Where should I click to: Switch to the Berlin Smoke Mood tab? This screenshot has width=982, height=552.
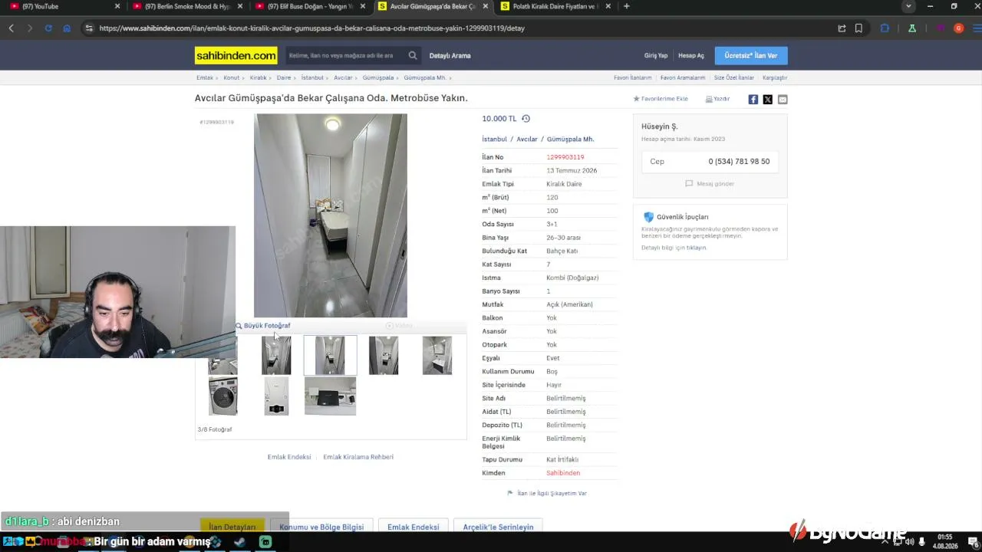[188, 6]
